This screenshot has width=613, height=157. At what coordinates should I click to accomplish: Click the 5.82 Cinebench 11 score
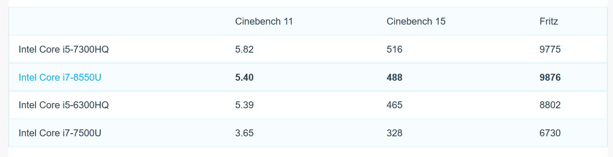(244, 50)
